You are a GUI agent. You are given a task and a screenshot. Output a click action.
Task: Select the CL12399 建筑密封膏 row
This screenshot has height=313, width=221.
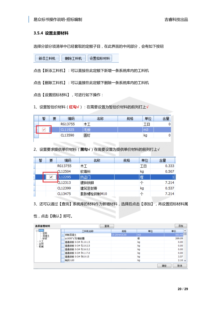[x=105, y=188]
